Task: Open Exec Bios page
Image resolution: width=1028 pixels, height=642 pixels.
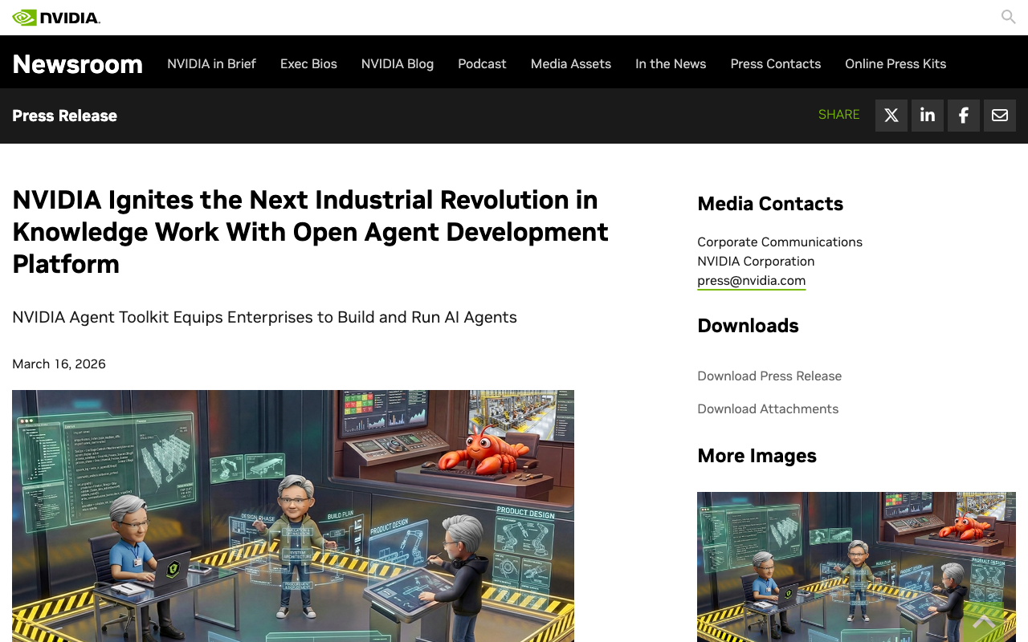Action: (x=308, y=63)
